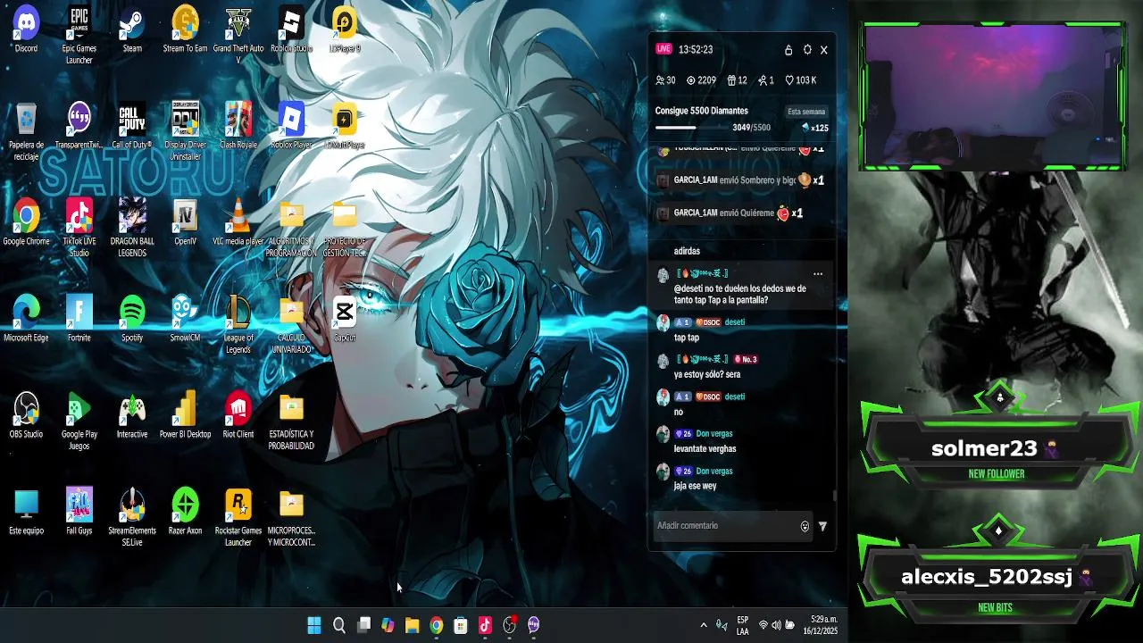Image resolution: width=1143 pixels, height=643 pixels.
Task: Select the LDPlayer 9 desktop icon
Action: coord(344,29)
